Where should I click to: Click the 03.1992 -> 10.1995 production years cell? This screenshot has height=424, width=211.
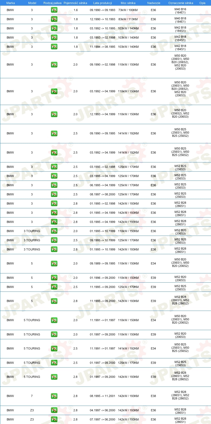pyautogui.click(x=103, y=28)
